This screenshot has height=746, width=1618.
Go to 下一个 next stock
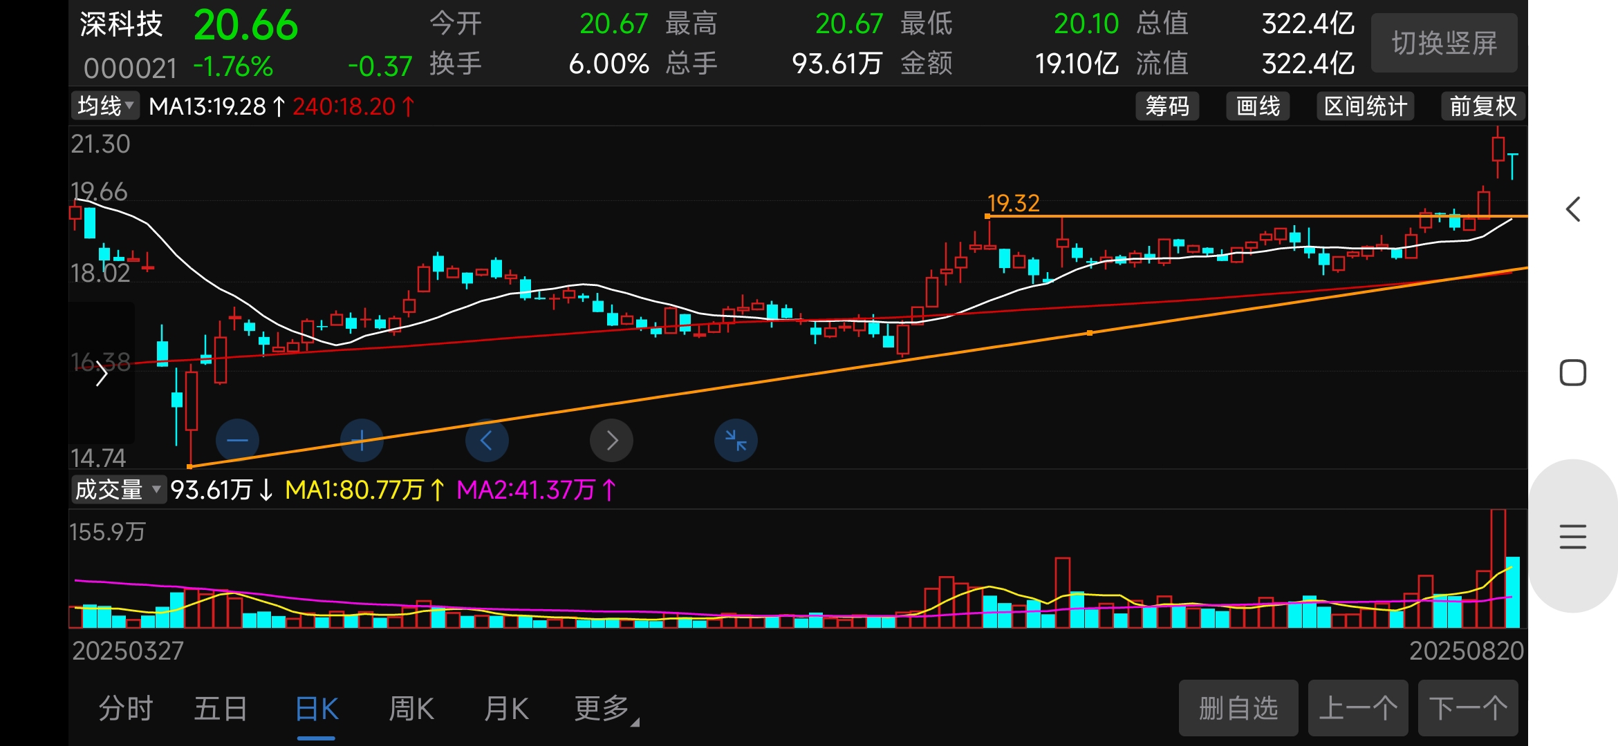pyautogui.click(x=1468, y=708)
